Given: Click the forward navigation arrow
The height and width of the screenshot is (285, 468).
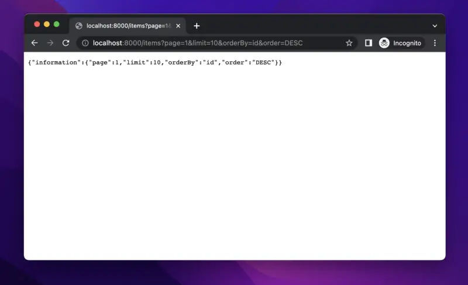Looking at the screenshot, I should click(50, 43).
